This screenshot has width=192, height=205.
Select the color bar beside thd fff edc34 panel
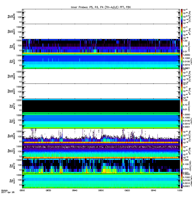[182, 76]
